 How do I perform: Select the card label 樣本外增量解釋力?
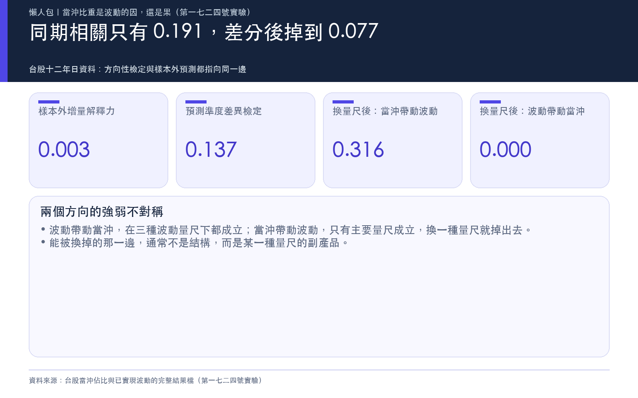(77, 111)
